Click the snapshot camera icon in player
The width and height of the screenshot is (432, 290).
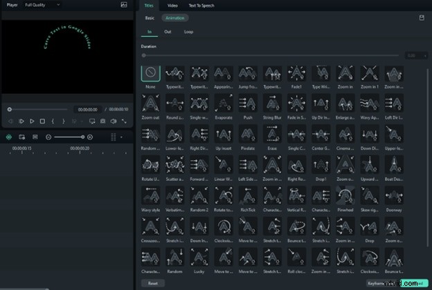tap(102, 121)
